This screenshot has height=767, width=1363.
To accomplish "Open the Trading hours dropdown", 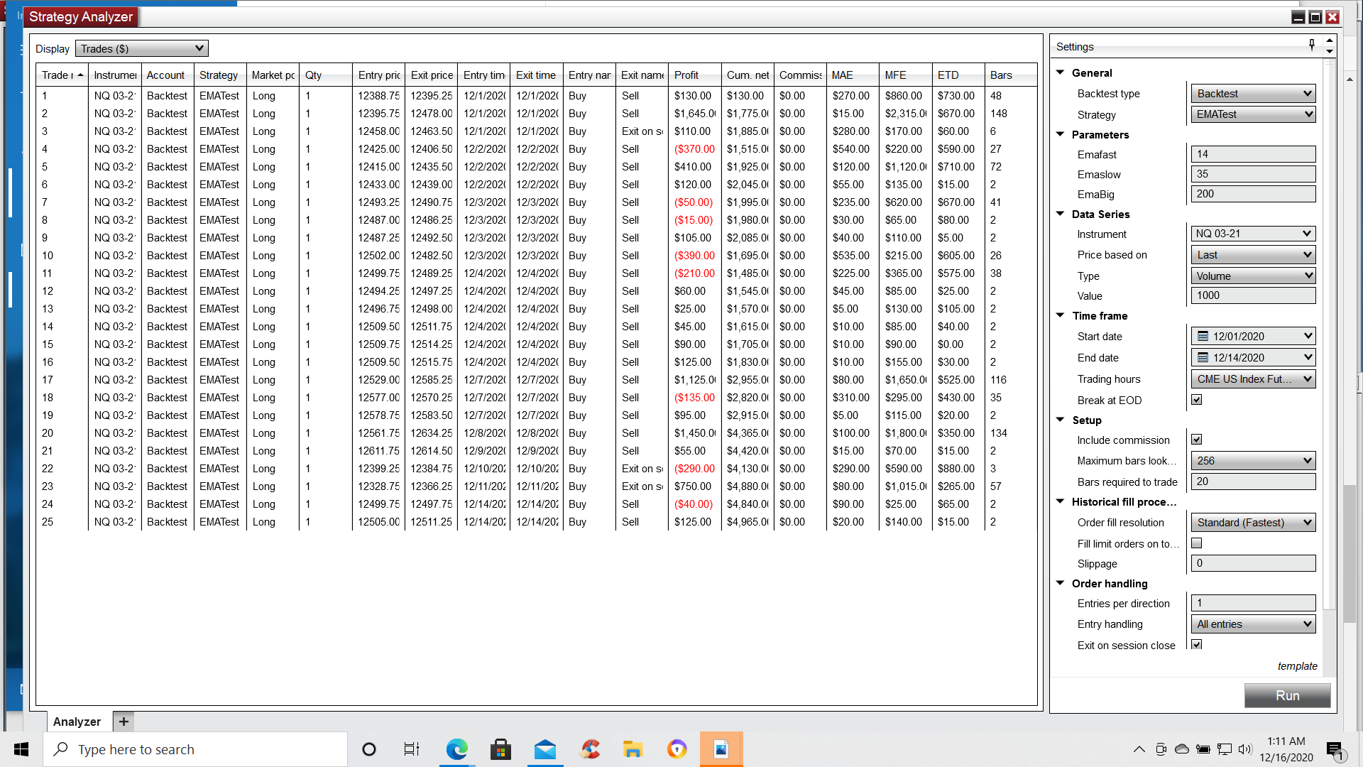I will coord(1253,379).
